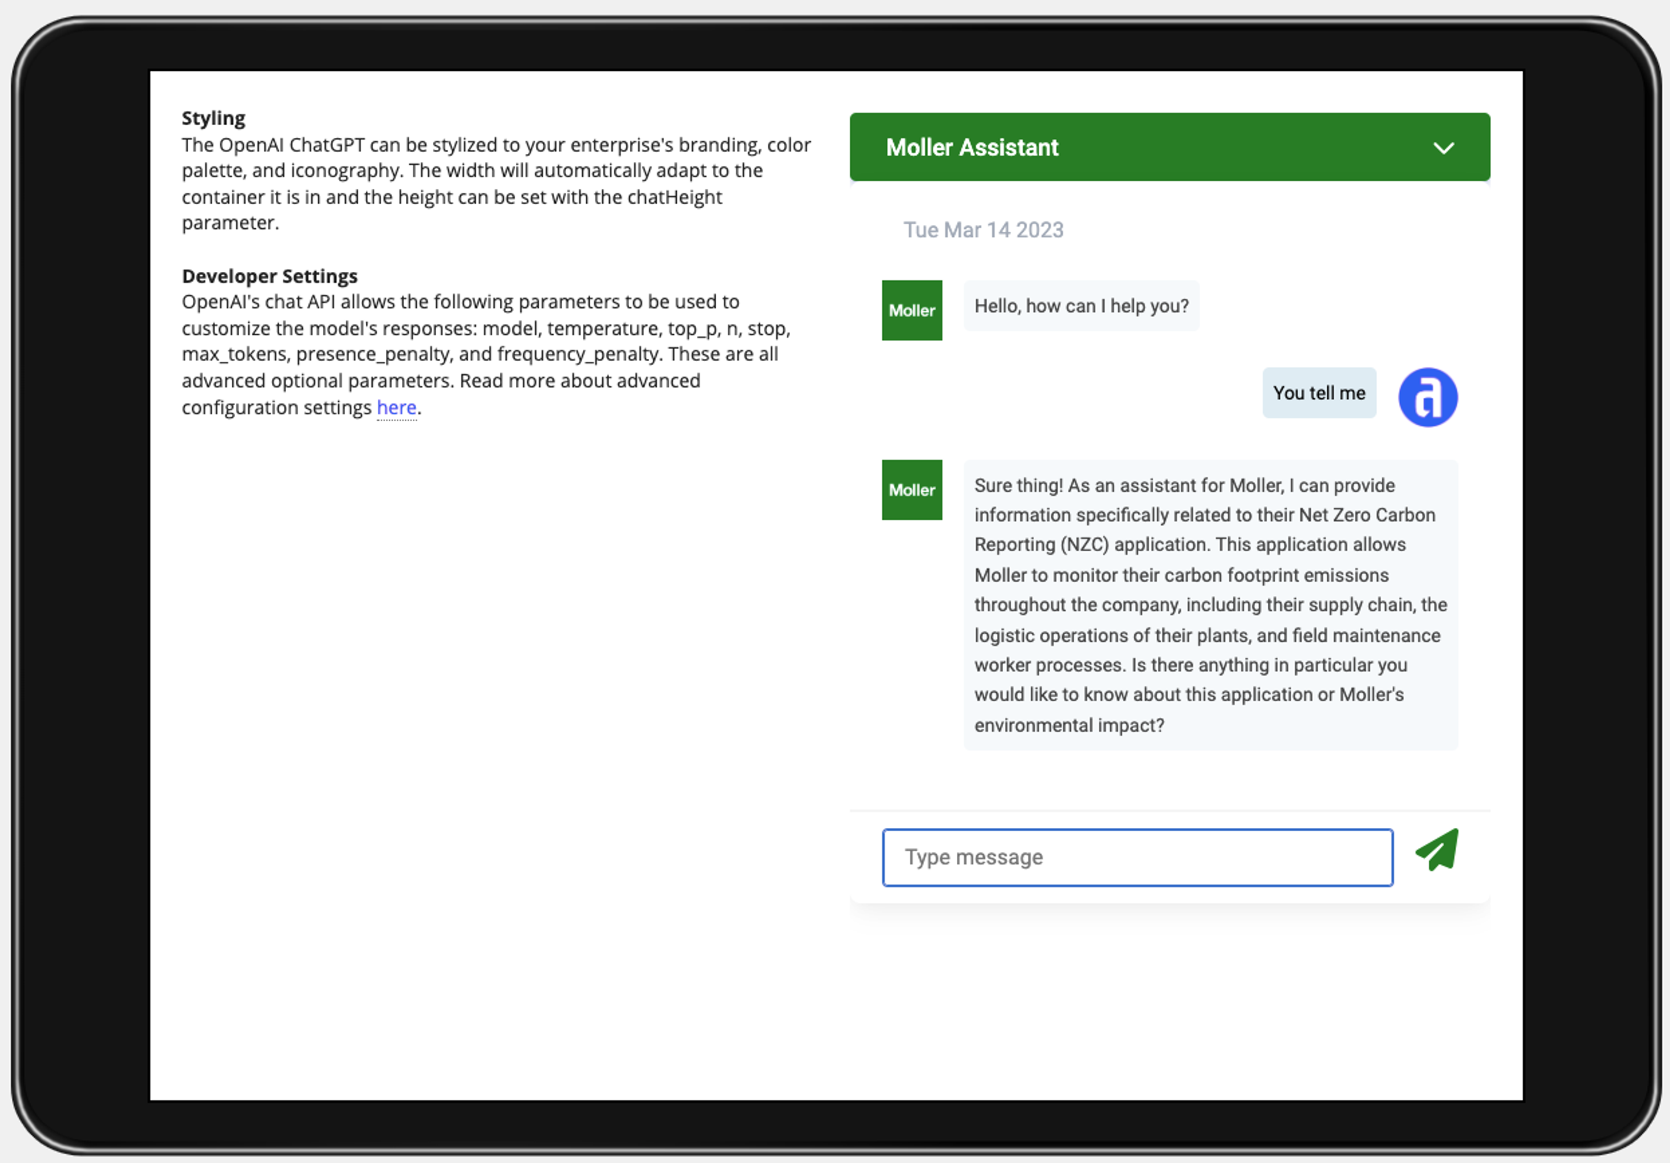
Task: Click Moller logo beside 'Hello, how can I help you?'
Action: tap(912, 310)
